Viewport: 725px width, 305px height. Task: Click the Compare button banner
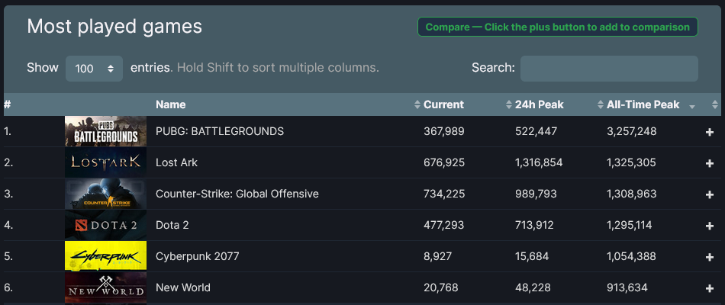(558, 27)
